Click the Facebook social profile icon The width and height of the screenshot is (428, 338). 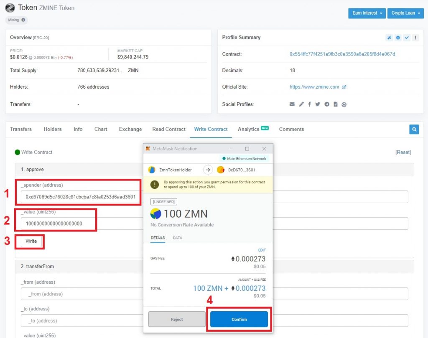click(309, 104)
